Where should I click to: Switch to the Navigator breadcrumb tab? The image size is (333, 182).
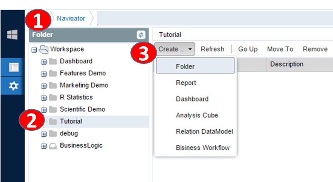click(71, 18)
